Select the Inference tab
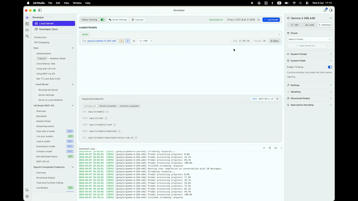This screenshot has width=358, height=201. [324, 25]
